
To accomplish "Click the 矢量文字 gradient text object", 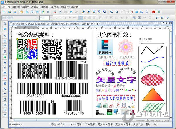I will [116, 80].
